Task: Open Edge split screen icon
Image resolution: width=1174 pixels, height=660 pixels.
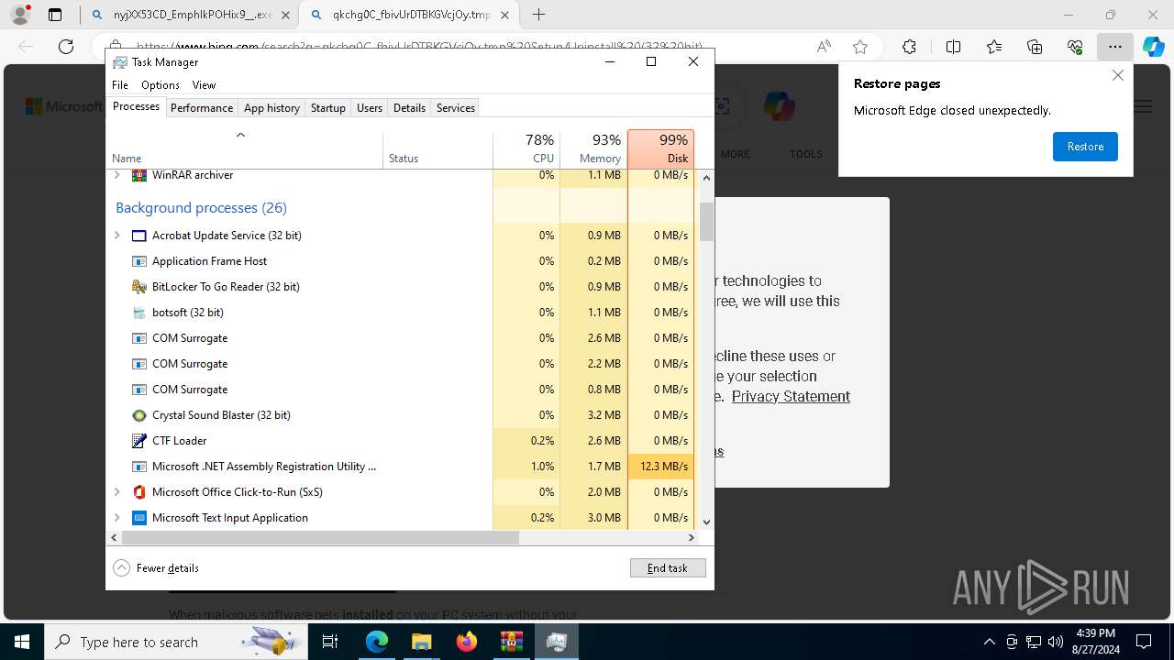Action: coord(953,47)
